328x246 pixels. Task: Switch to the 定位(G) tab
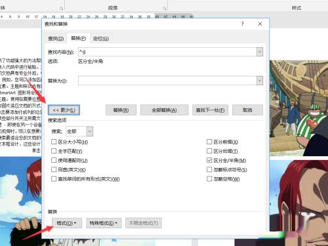pos(101,39)
